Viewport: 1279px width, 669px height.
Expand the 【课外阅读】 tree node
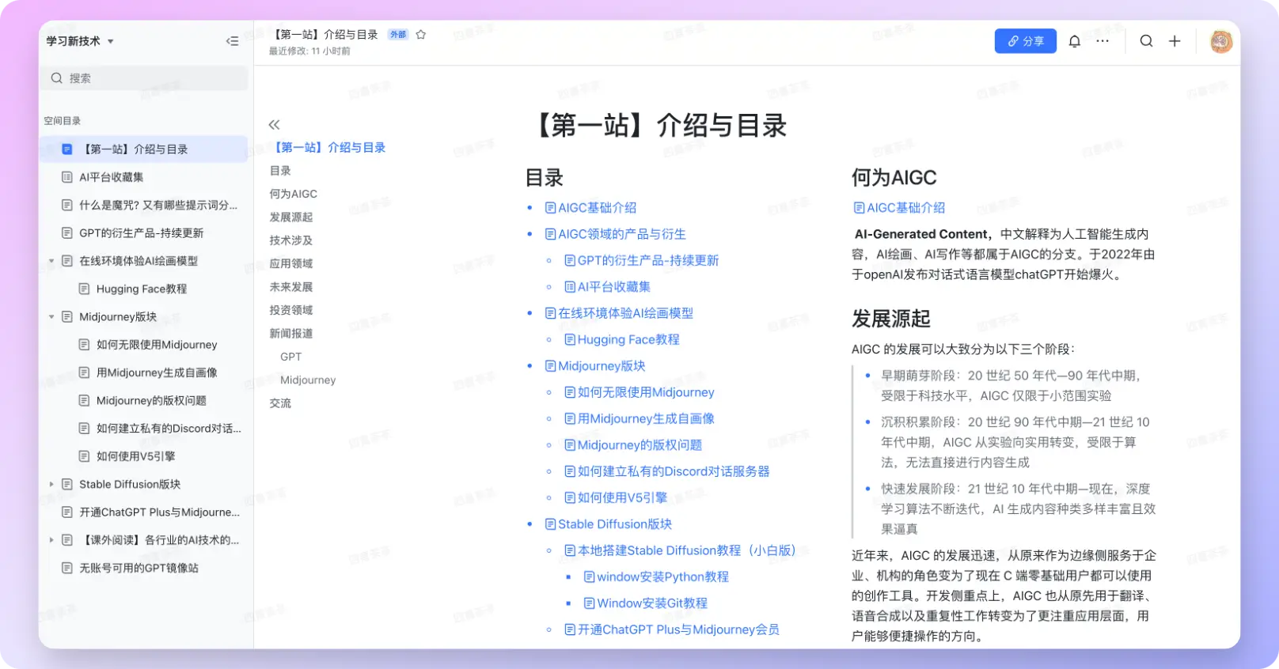pyautogui.click(x=51, y=540)
